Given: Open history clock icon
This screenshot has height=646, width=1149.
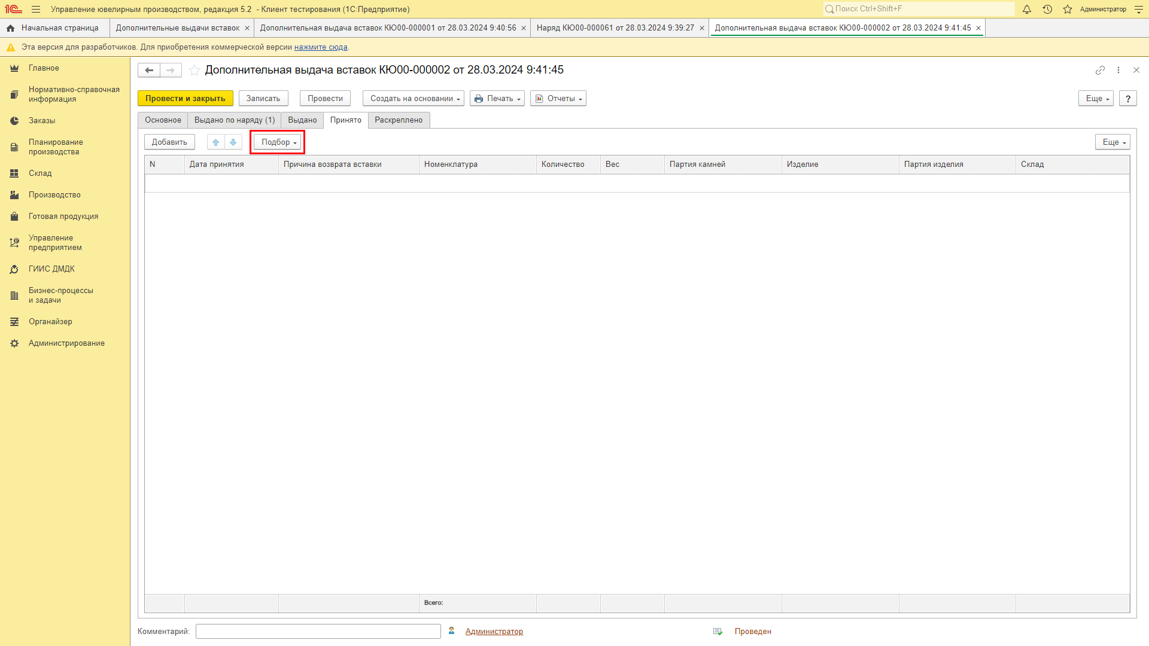Looking at the screenshot, I should pos(1047,9).
